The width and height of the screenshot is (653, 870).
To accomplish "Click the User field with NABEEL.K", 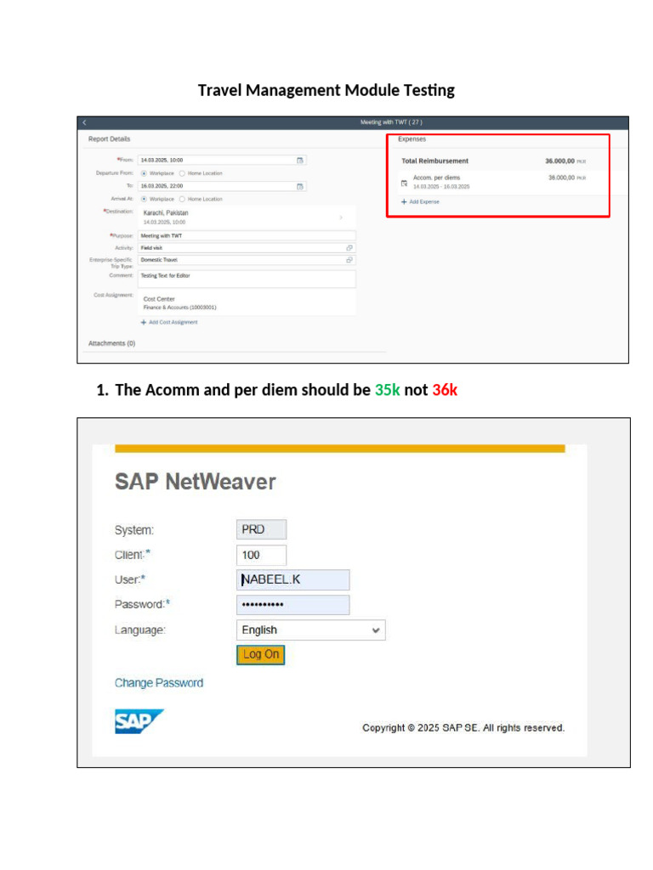I will (x=293, y=579).
